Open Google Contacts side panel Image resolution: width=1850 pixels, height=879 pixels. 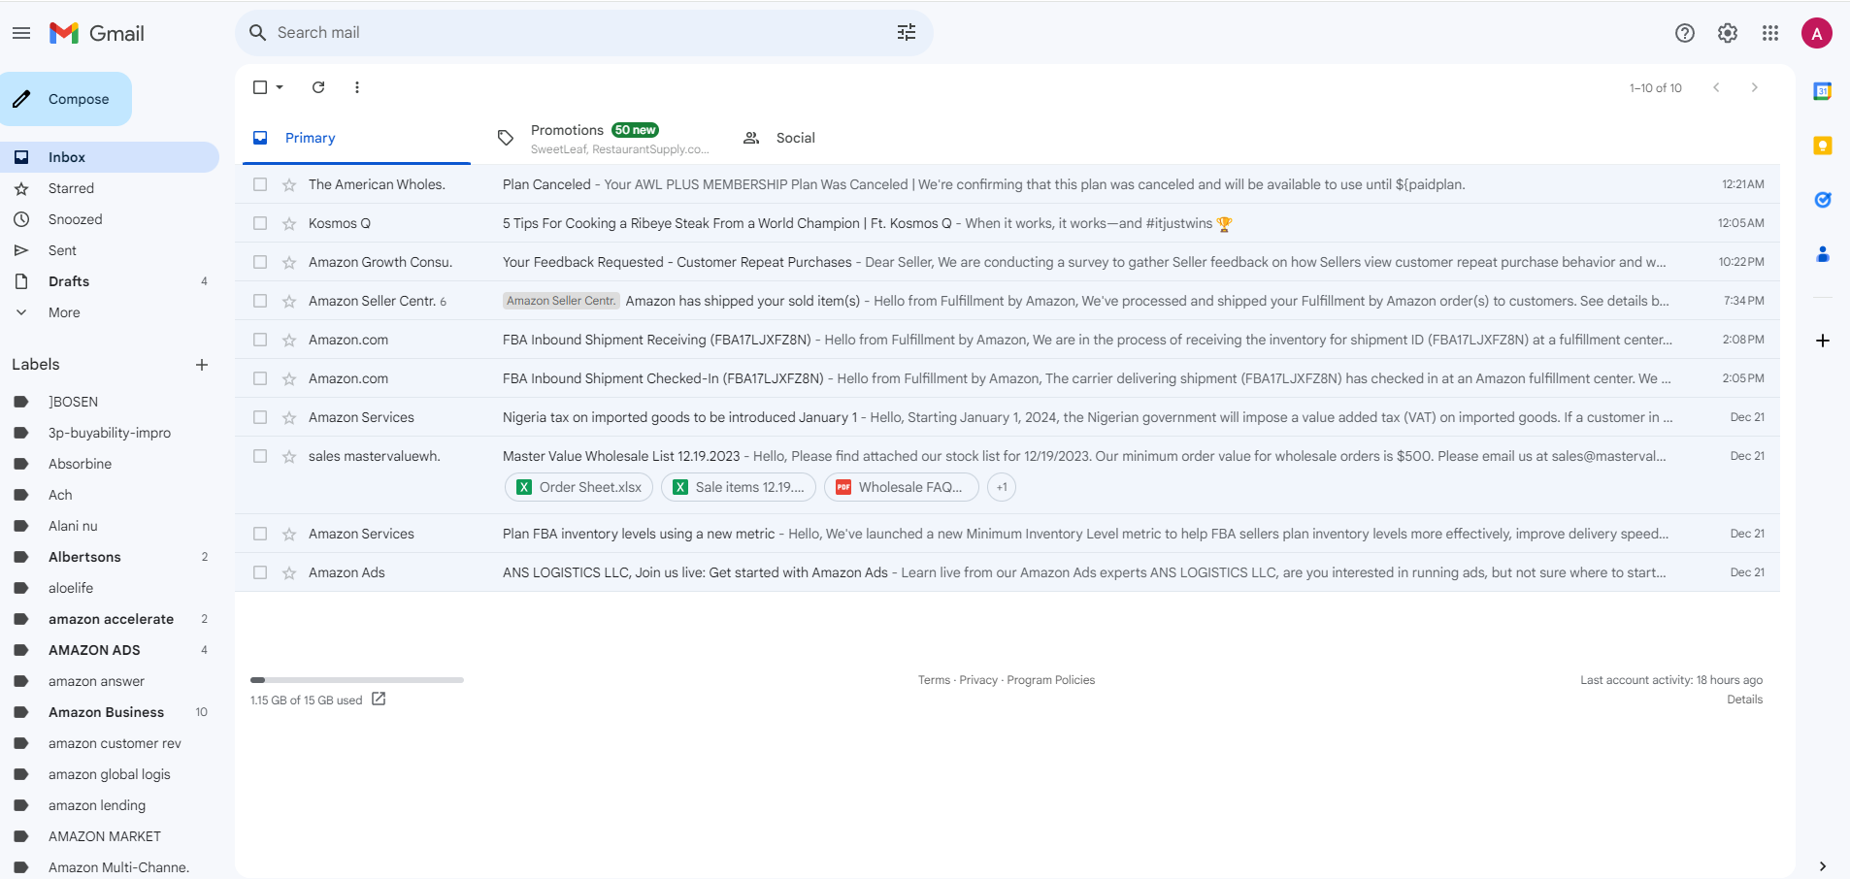[x=1823, y=254]
